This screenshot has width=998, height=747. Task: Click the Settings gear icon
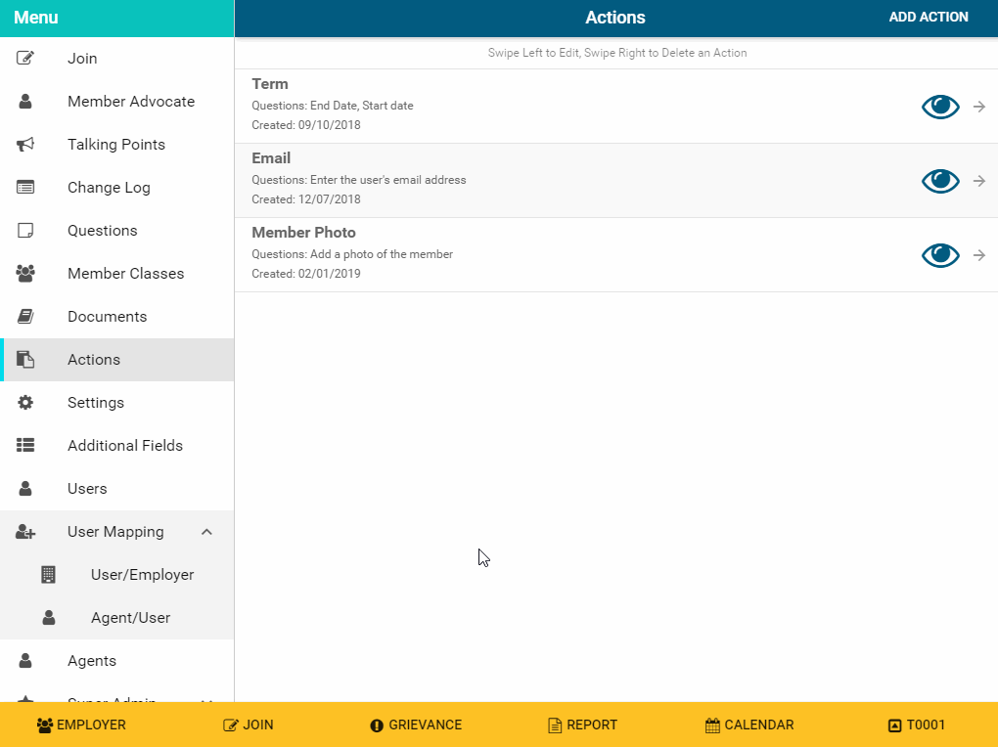coord(25,403)
